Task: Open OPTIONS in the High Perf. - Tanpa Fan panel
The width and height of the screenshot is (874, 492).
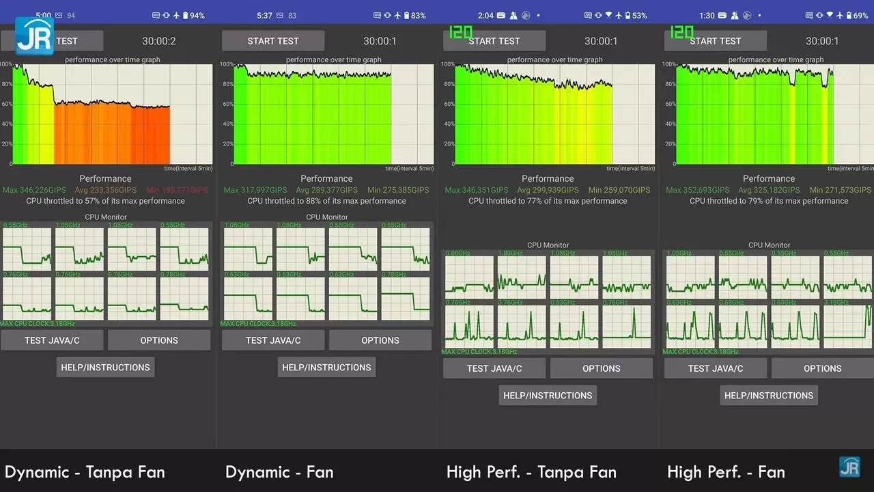Action: [602, 368]
